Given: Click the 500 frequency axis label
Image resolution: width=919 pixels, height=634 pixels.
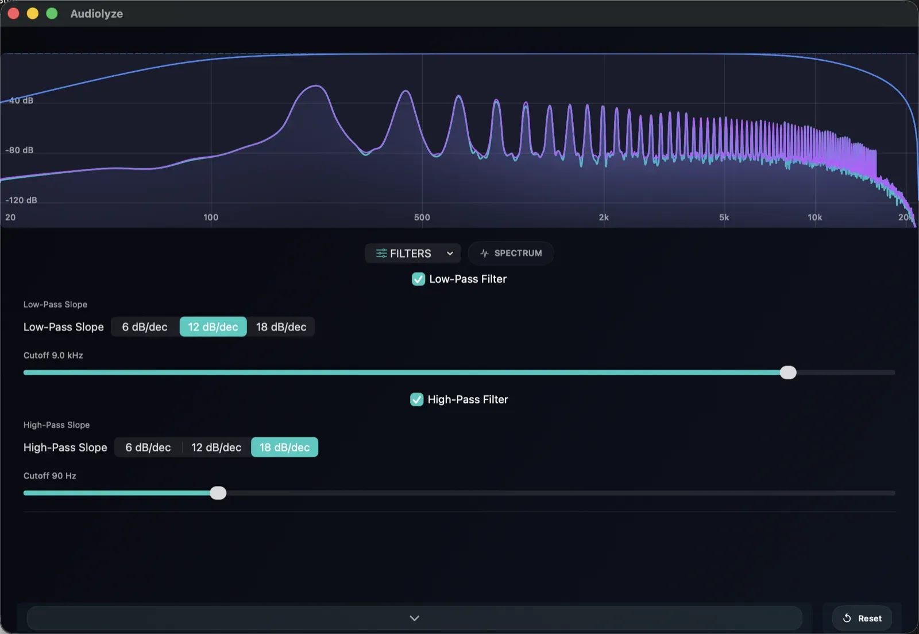Looking at the screenshot, I should pyautogui.click(x=422, y=217).
